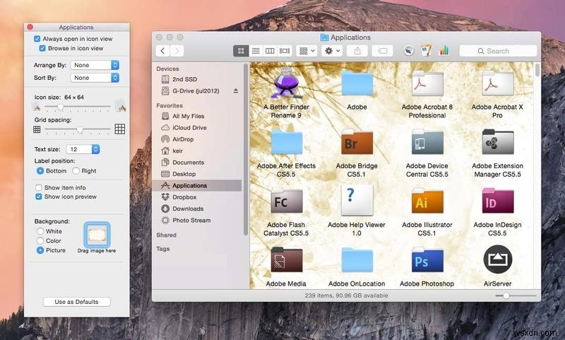Open the Text size dropdown
The width and height of the screenshot is (565, 340).
tap(83, 149)
